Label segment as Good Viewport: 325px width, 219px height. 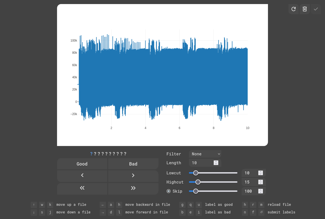[82, 164]
